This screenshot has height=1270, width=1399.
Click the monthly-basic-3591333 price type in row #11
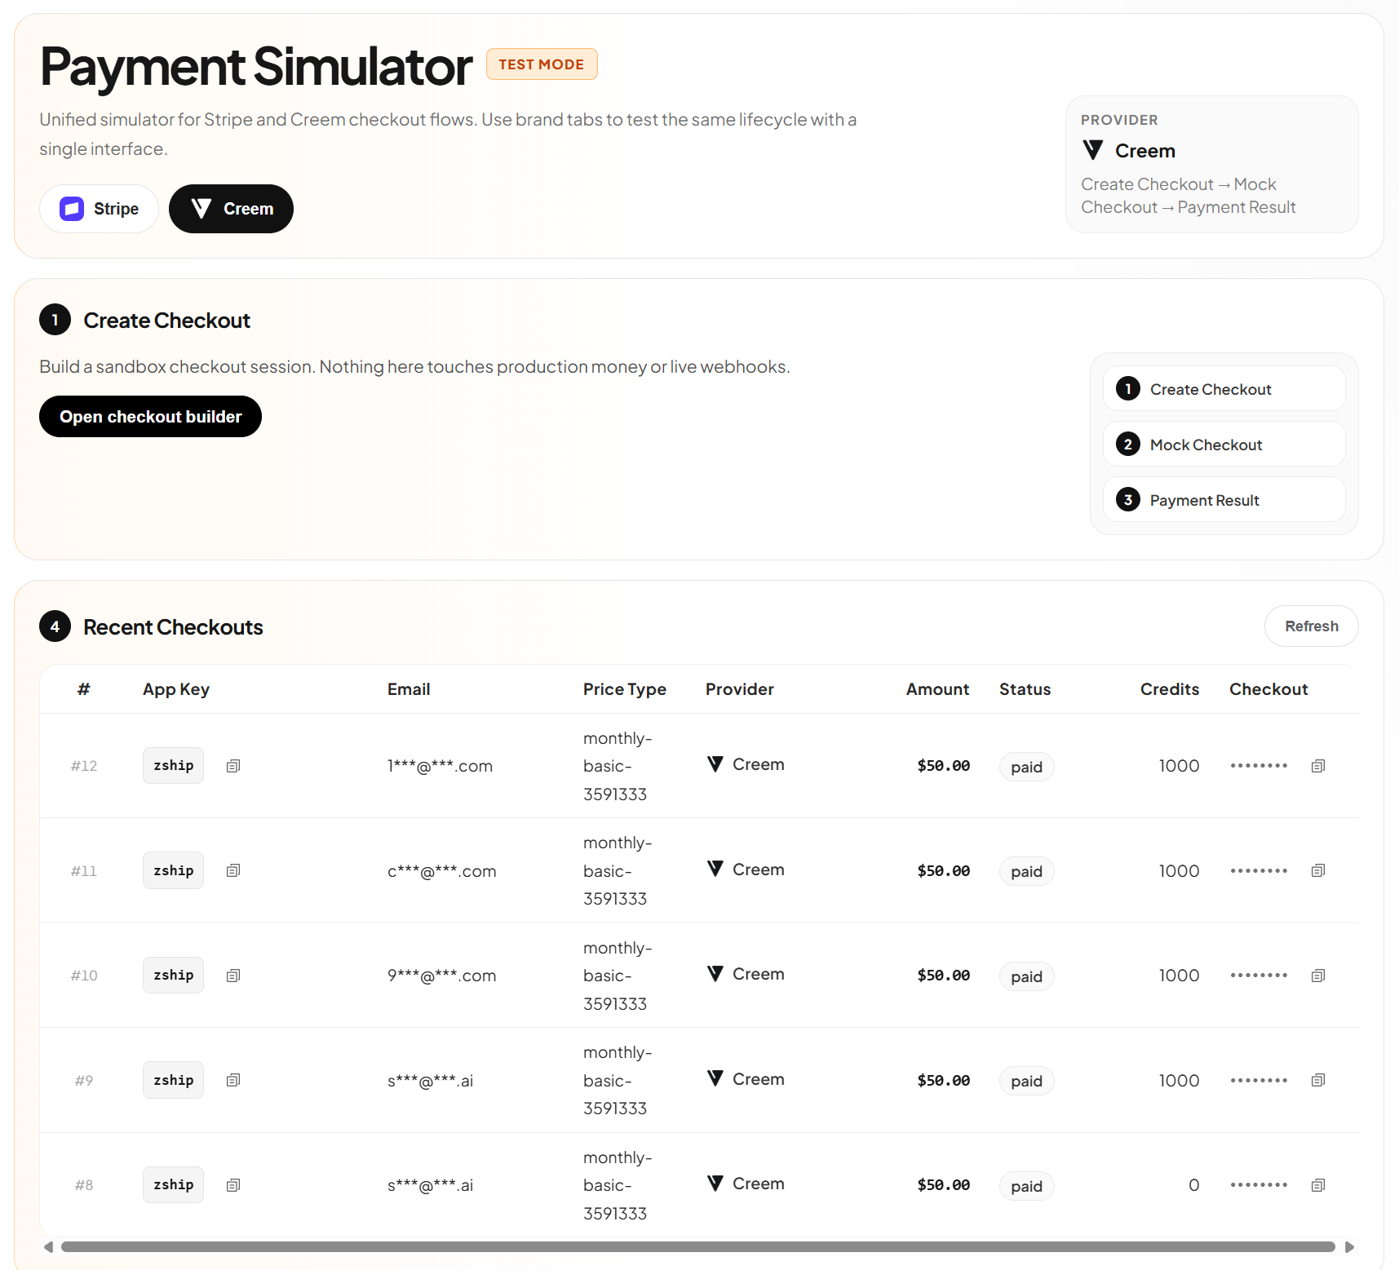[x=618, y=870]
